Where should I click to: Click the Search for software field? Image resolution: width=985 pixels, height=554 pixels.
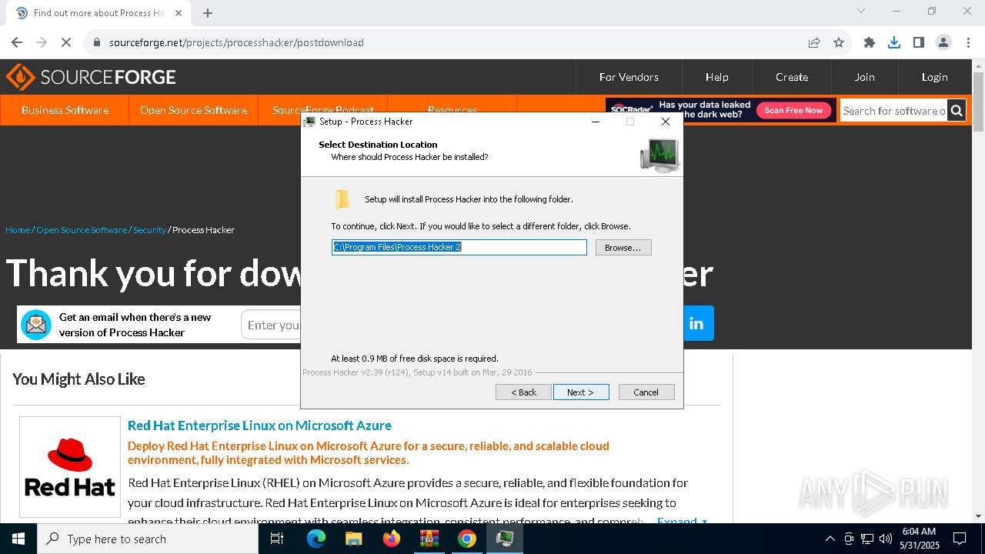pos(893,111)
